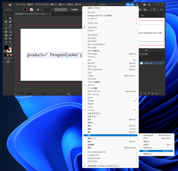Click the stroke none box in toolbar
Screen dimensions: 178x171
coord(9,51)
